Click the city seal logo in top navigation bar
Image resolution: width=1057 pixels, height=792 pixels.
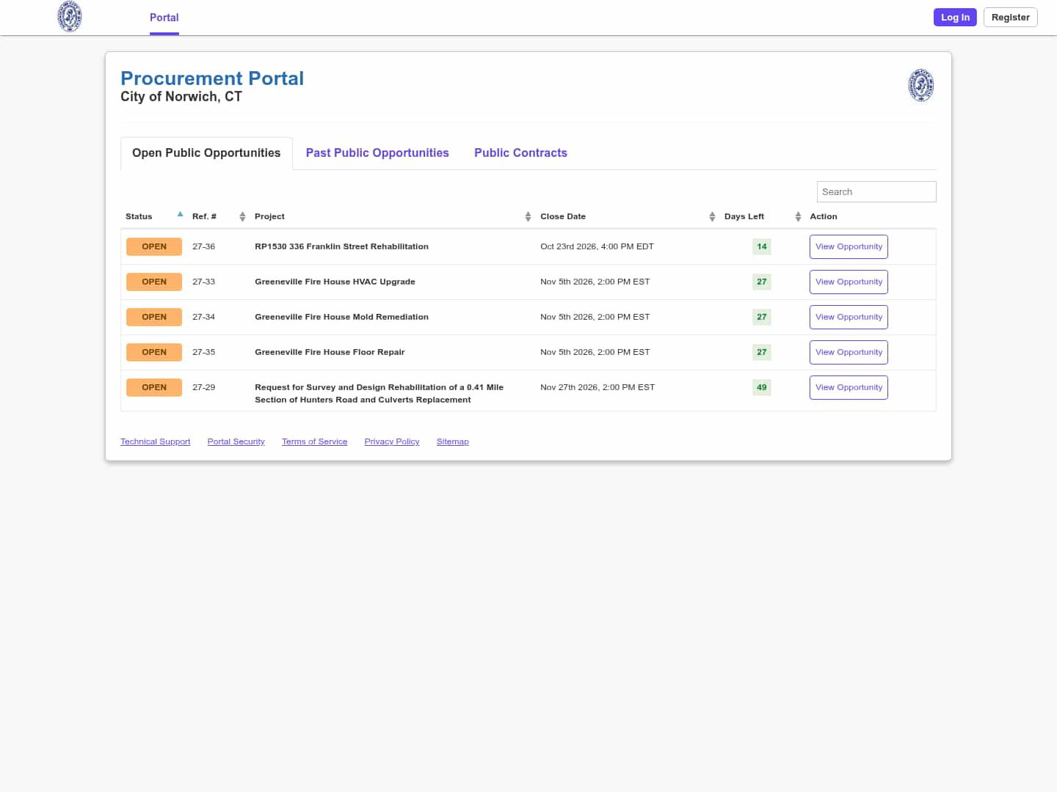[70, 17]
